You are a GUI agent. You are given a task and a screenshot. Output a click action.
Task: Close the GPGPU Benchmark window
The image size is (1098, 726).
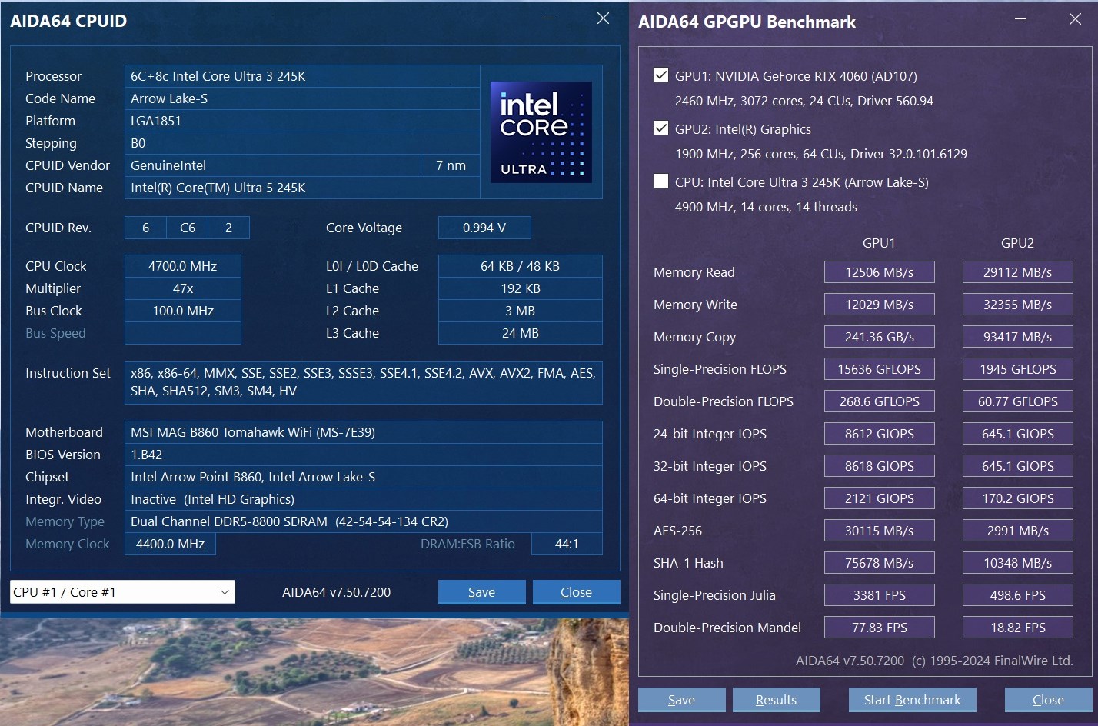point(1075,19)
